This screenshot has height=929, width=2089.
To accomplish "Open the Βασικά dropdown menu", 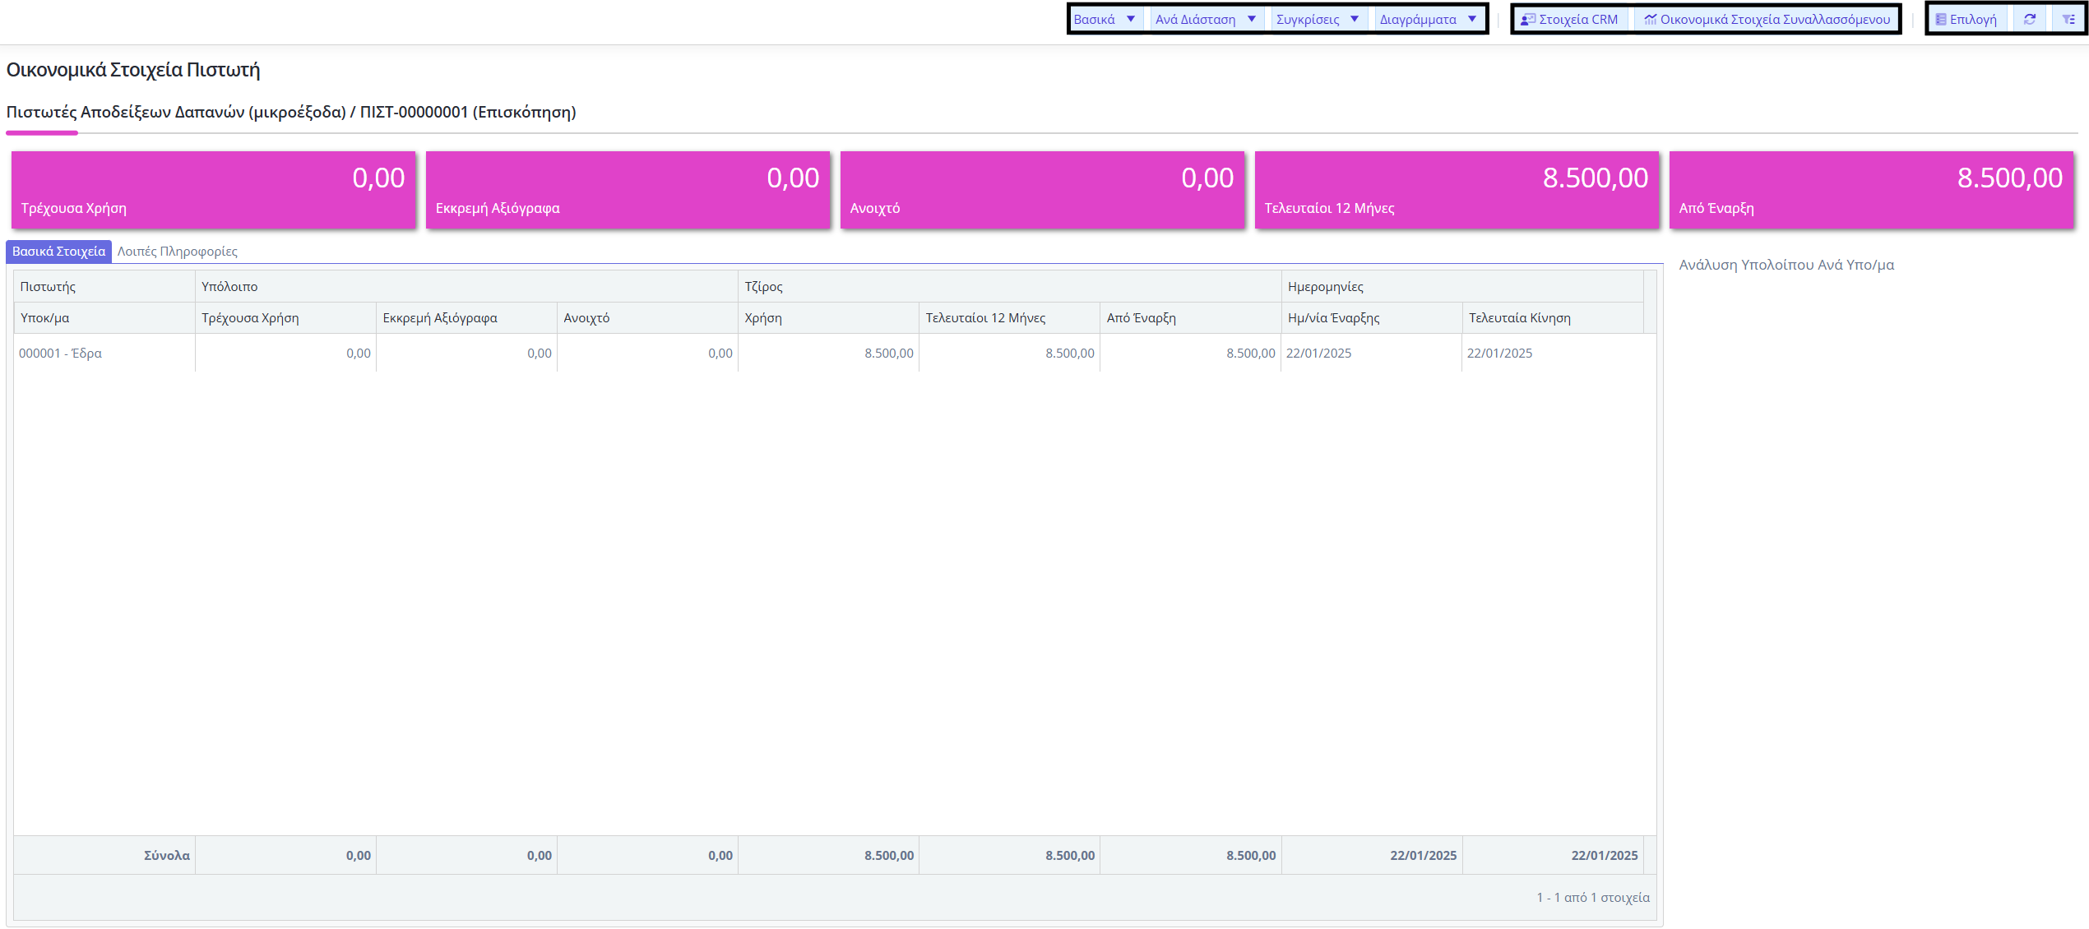I will [1105, 19].
